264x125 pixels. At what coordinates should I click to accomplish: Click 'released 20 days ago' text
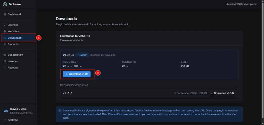(x=103, y=55)
